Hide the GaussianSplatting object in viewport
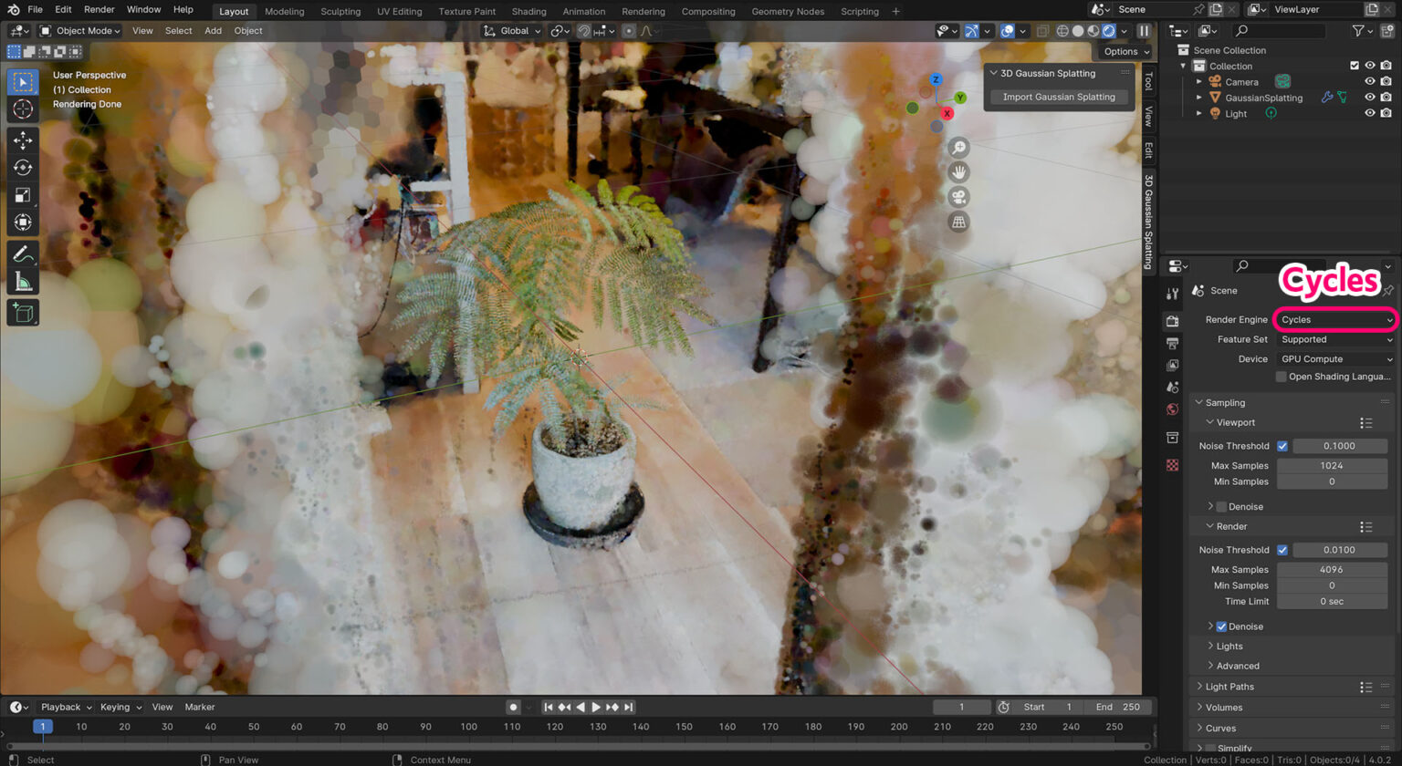The height and width of the screenshot is (766, 1402). (x=1369, y=98)
